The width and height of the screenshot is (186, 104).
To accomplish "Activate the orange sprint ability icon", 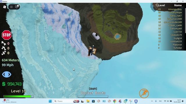I will (x=144, y=93).
